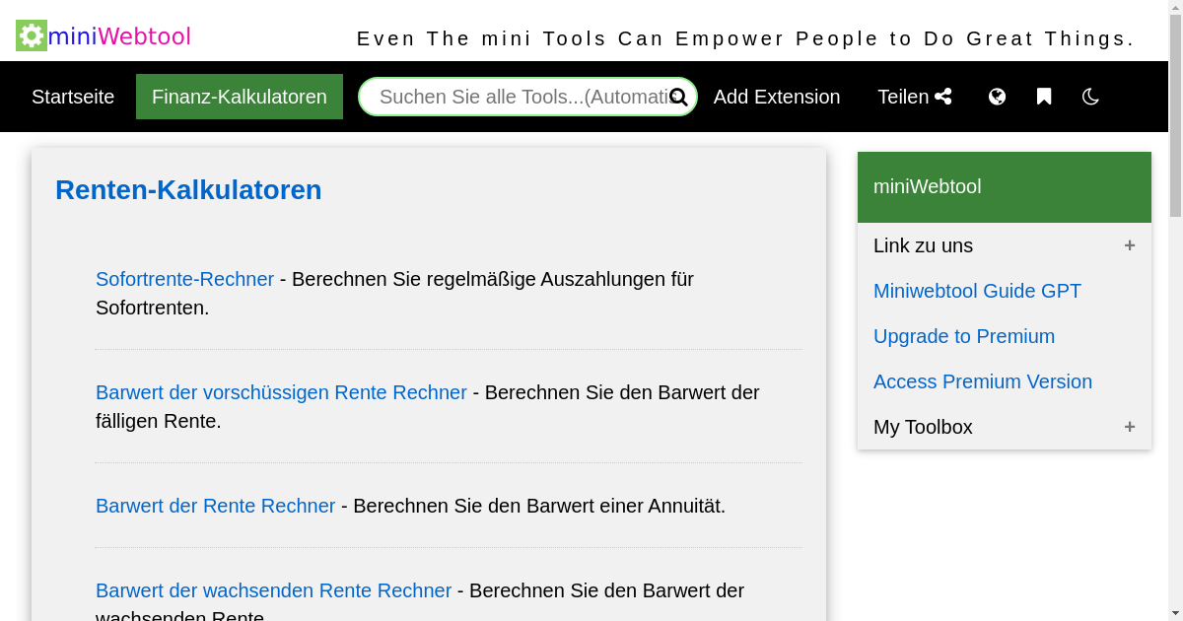This screenshot has width=1183, height=621.
Task: Click the search magnifier icon
Action: [x=679, y=97]
